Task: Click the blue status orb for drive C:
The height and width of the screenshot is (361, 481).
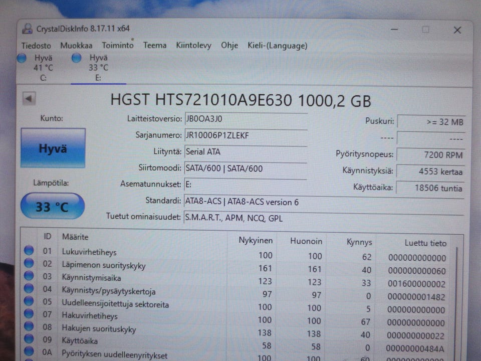Action: tap(22, 58)
